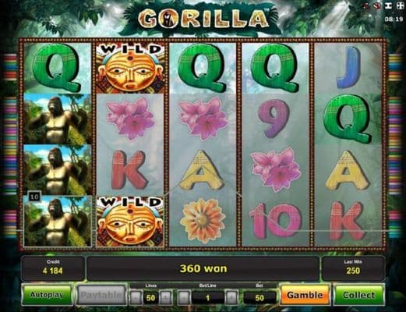The height and width of the screenshot is (312, 406).
Task: Click the pink 10 symbol
Action: pyautogui.click(x=275, y=221)
